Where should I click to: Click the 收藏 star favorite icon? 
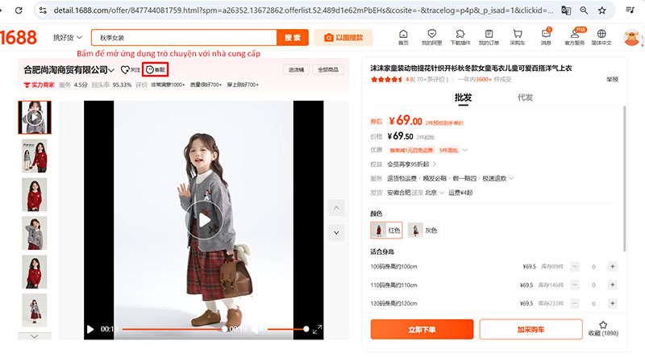pos(603,325)
